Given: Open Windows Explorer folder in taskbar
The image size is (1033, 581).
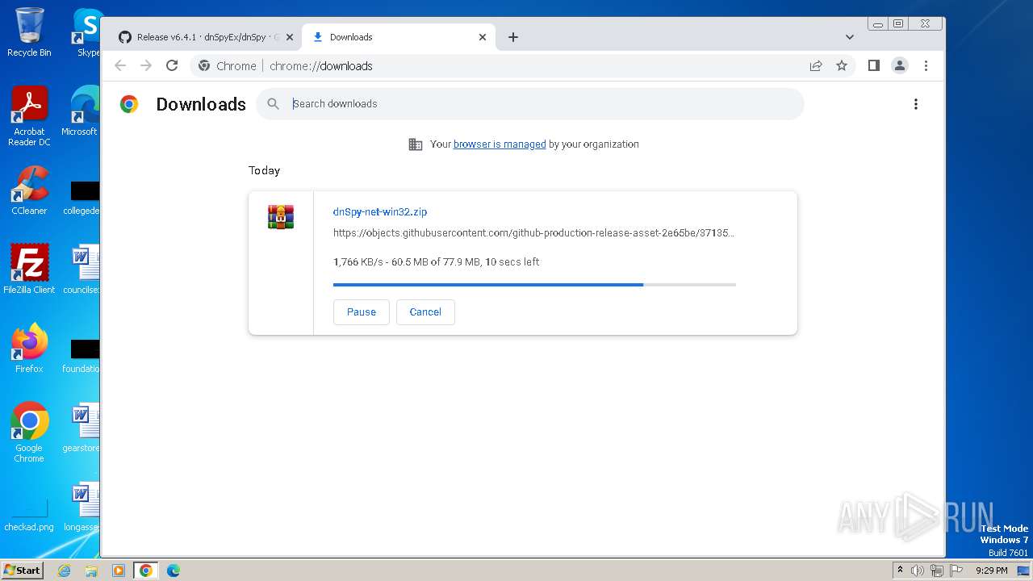Looking at the screenshot, I should coord(91,571).
